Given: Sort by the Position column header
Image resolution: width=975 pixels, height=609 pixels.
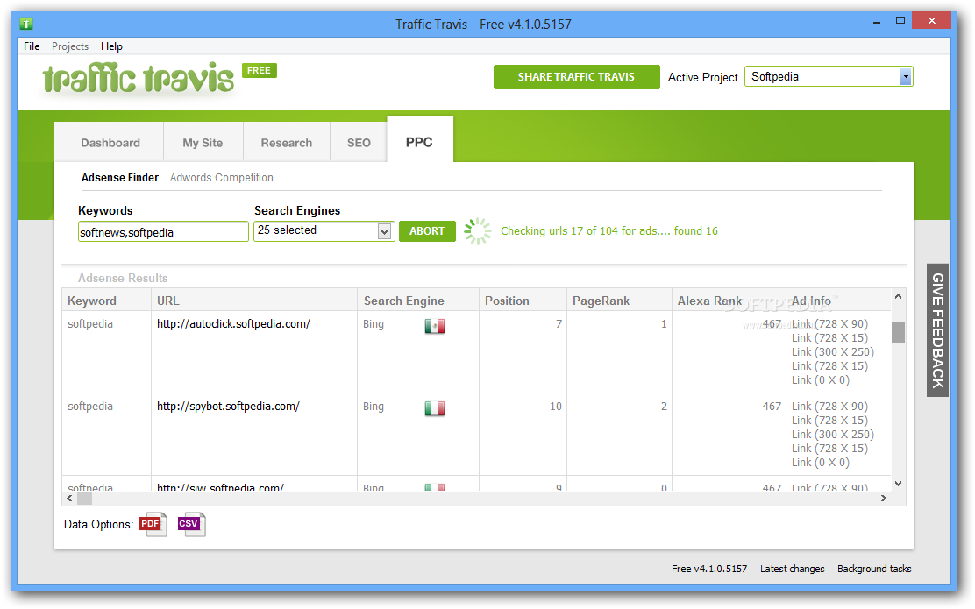Looking at the screenshot, I should click(523, 301).
